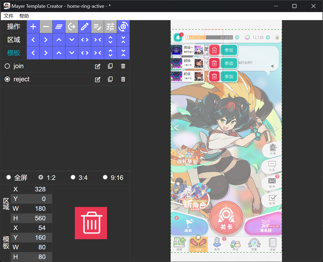
Task: Select the pencil edit icon in 操作 row
Action: point(85,27)
